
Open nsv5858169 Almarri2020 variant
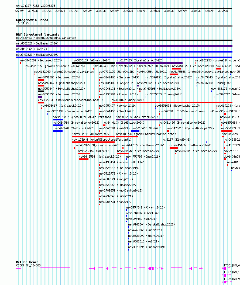(91, 60)
